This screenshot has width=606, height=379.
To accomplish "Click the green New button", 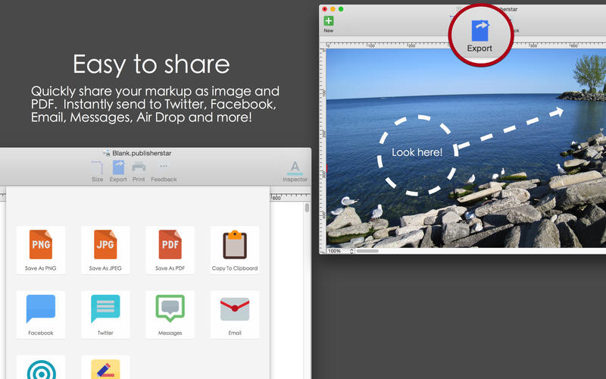I will pos(329,24).
